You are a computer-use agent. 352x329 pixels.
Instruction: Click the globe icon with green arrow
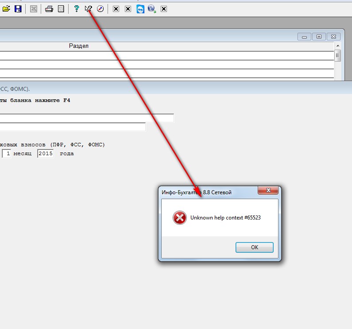coord(152,9)
